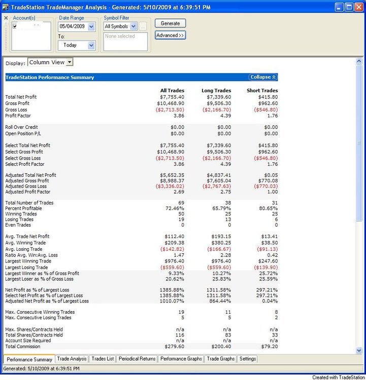Click the vertical scrollbar thumb

coord(359,143)
